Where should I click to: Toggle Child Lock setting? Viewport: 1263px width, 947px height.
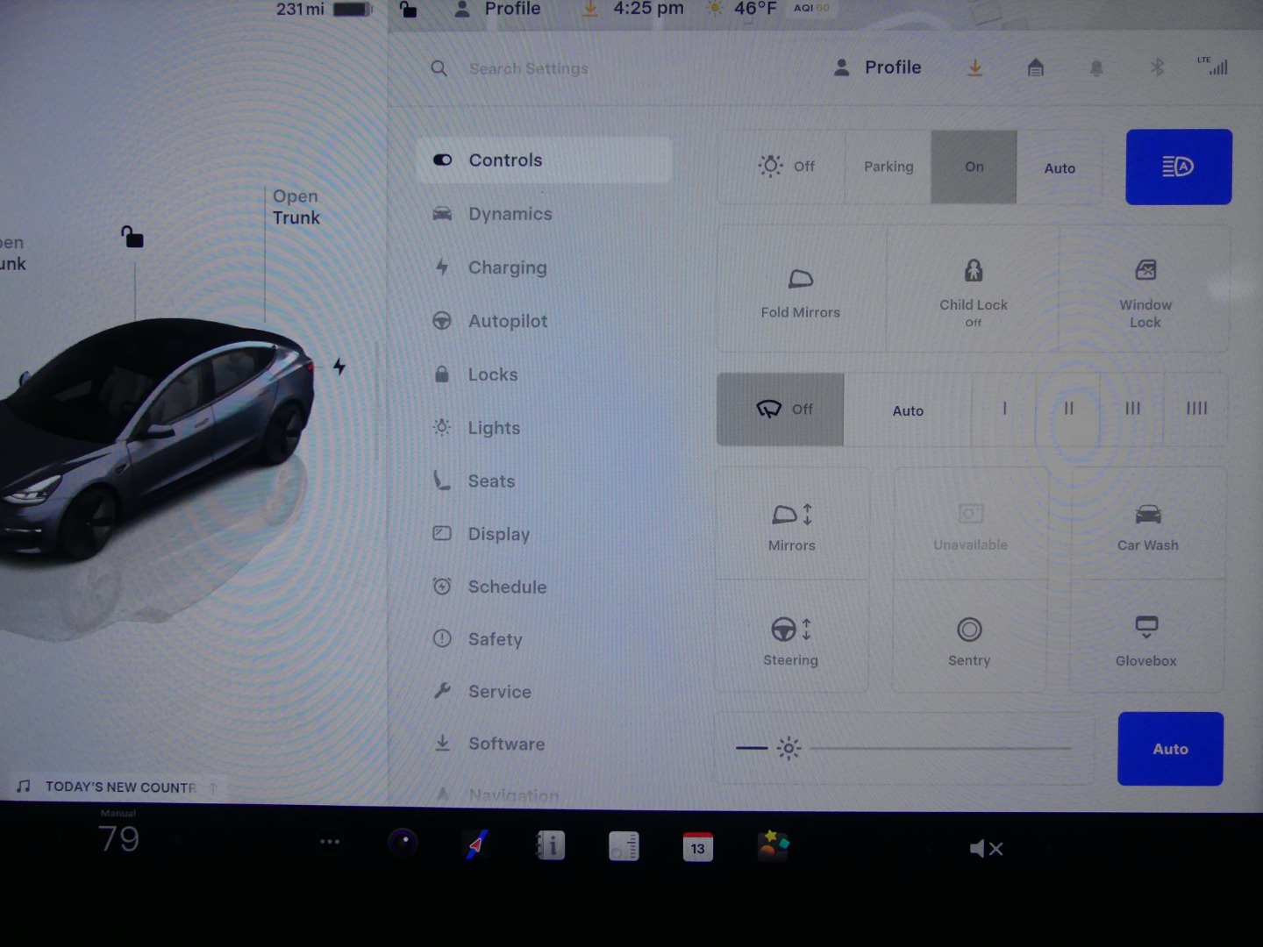pyautogui.click(x=973, y=290)
